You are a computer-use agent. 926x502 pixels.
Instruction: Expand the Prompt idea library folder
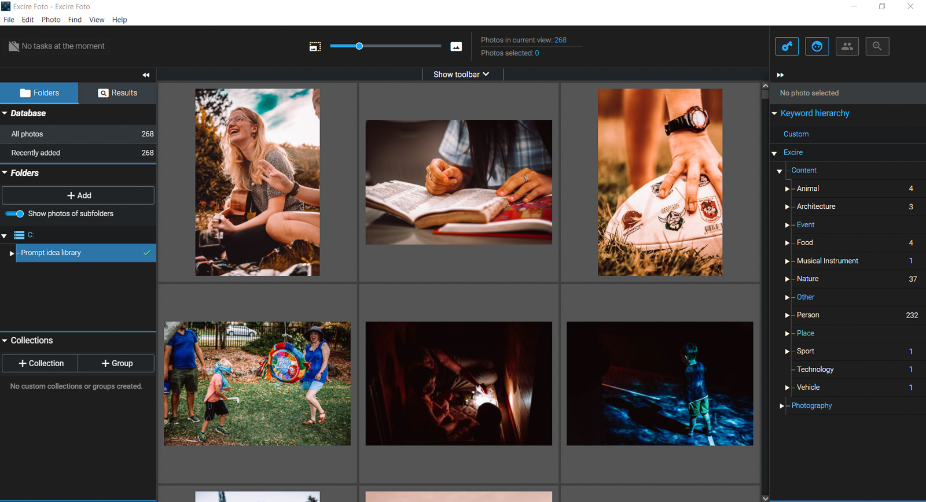11,253
